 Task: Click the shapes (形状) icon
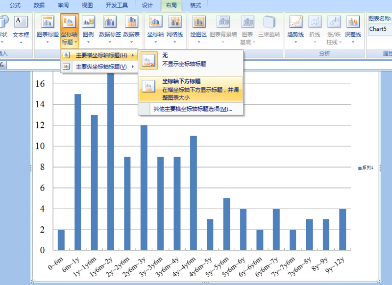click(3, 21)
